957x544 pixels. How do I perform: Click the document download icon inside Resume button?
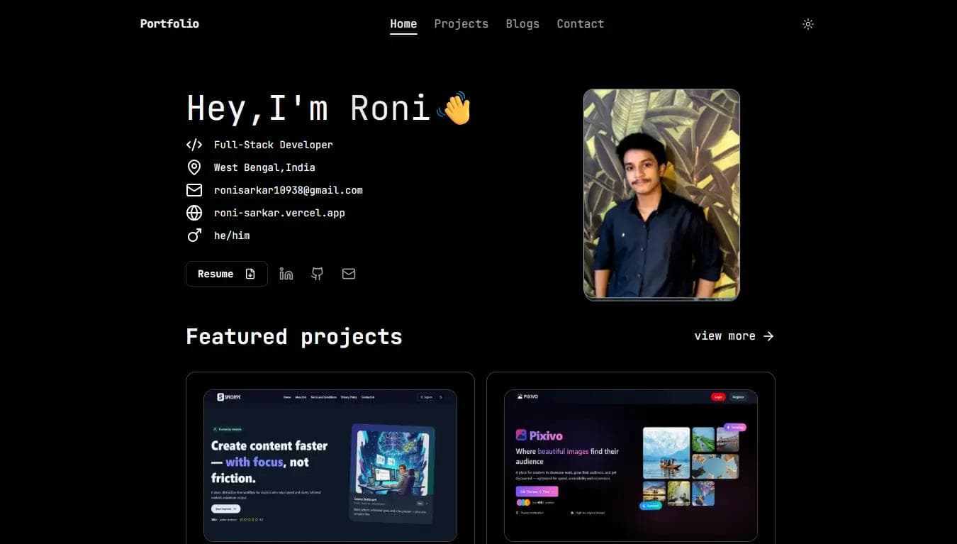250,273
